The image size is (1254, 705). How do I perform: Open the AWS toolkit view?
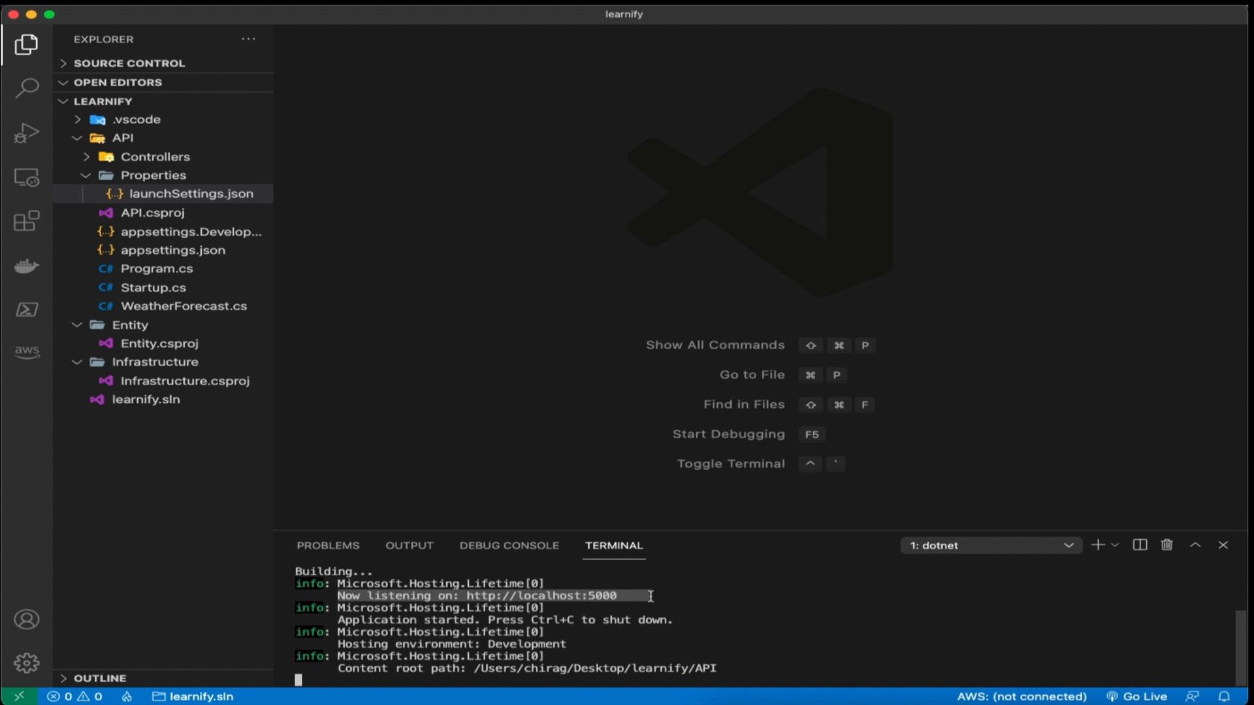tap(26, 352)
